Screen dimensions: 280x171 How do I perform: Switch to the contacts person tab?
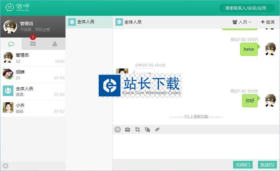[x=55, y=44]
